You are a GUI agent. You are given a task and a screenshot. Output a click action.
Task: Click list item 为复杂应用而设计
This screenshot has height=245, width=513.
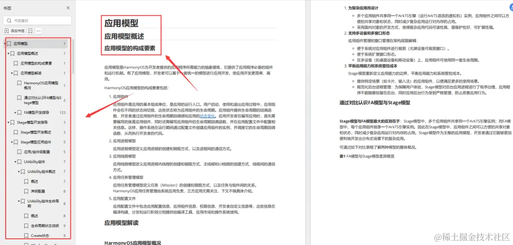363,8
